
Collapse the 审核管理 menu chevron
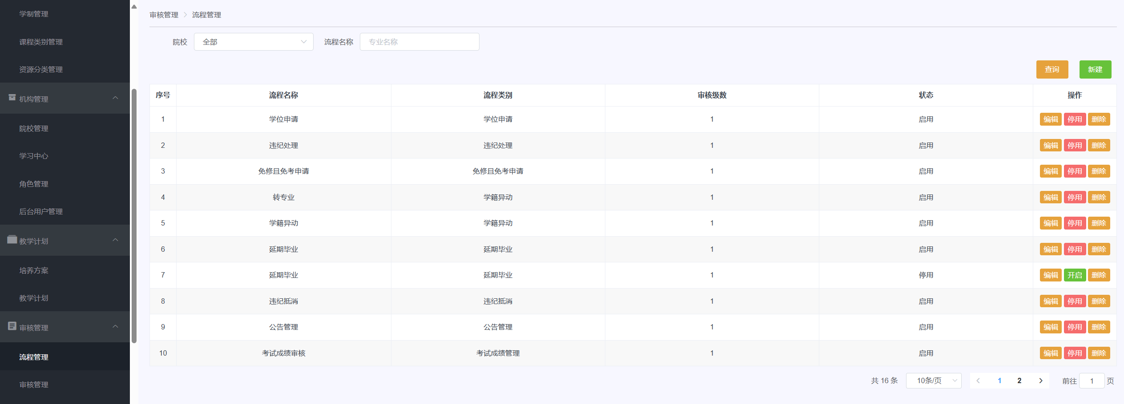(x=115, y=326)
